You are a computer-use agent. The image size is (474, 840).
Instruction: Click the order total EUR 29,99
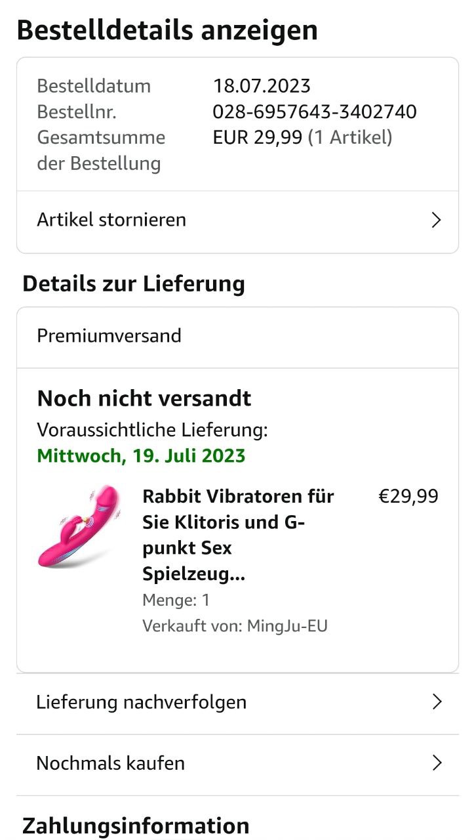coord(258,138)
